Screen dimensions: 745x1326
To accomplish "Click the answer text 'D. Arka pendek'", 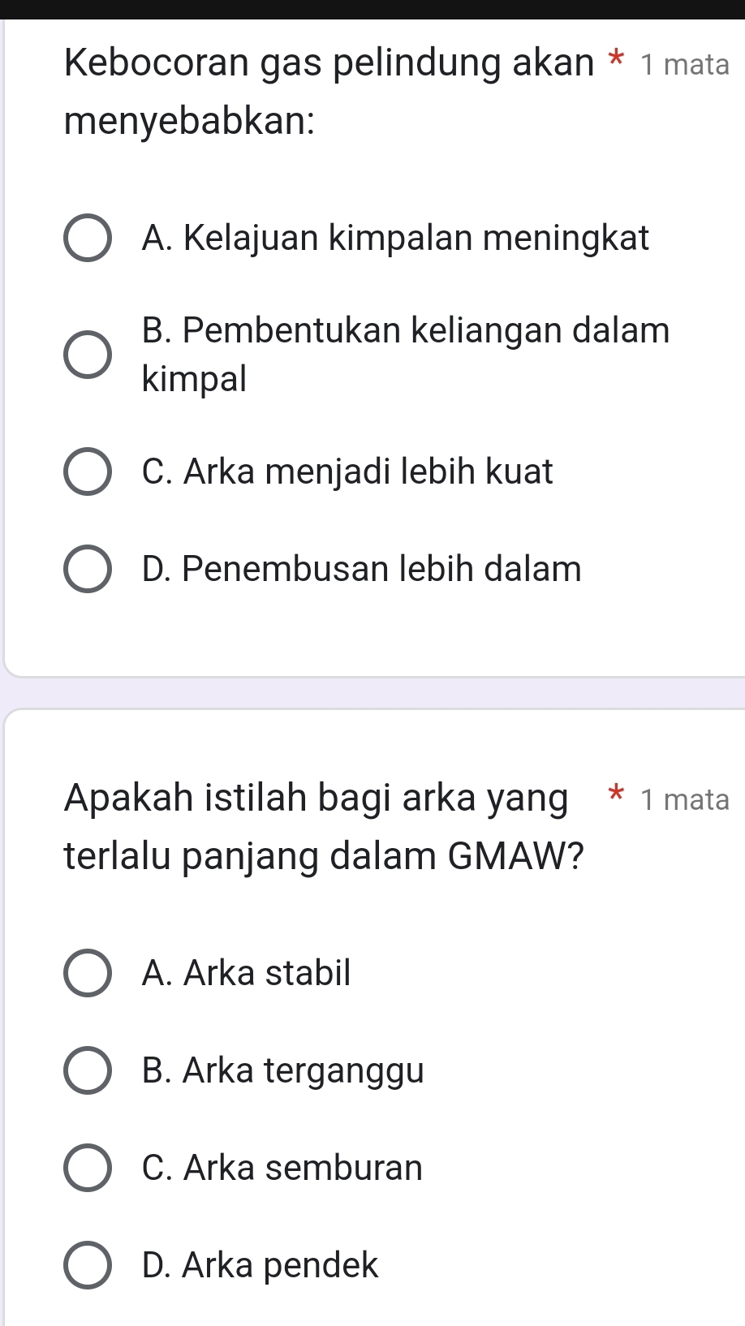I will 260,1265.
